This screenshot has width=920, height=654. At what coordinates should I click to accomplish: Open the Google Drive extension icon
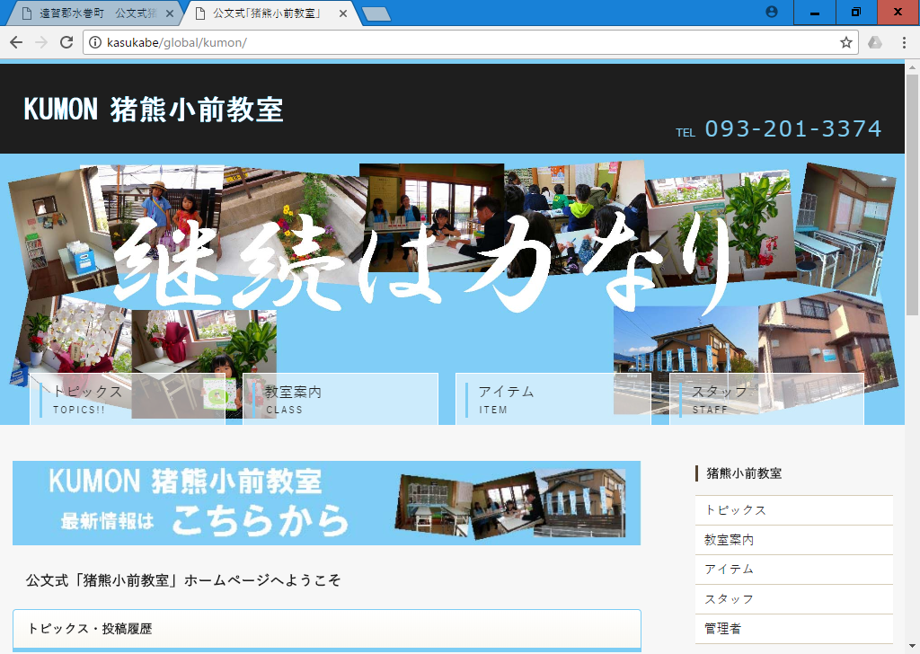click(875, 42)
